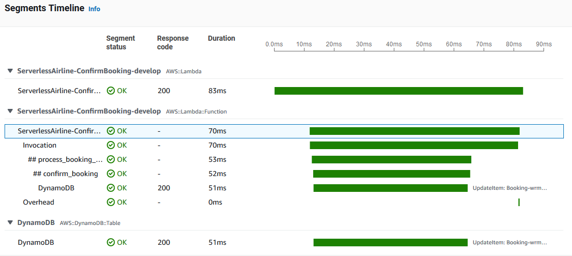Image resolution: width=572 pixels, height=256 pixels.
Task: Select the Invocation subsegment row
Action: tap(40, 145)
